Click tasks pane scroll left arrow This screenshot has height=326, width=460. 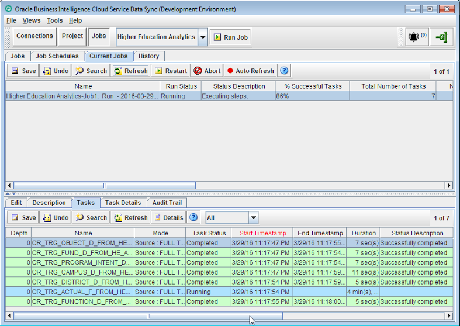[x=9, y=315]
